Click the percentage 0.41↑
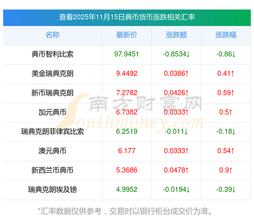This screenshot has height=221, width=254. [226, 74]
